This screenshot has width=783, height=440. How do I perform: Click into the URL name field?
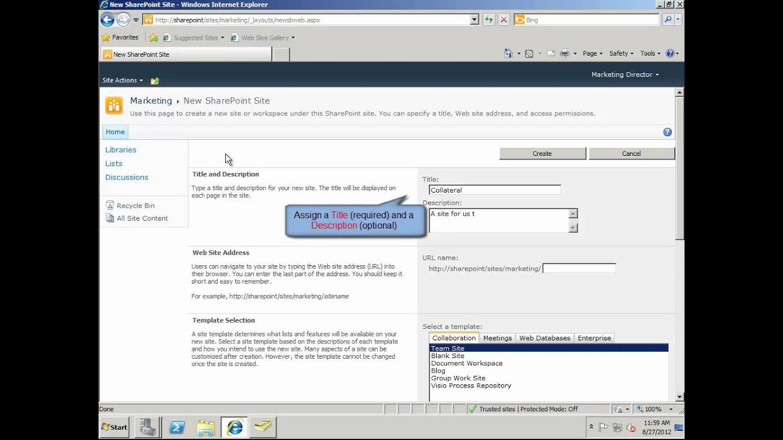579,268
